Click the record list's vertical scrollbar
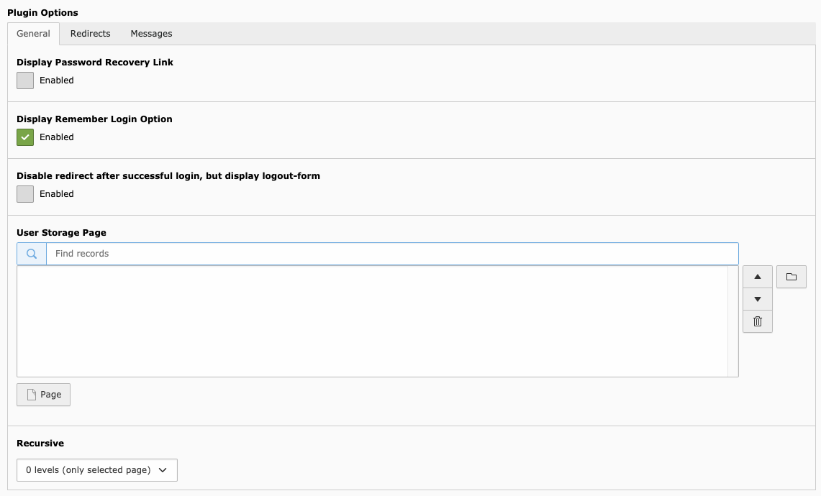 734,321
